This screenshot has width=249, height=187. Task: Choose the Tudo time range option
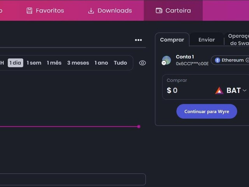(120, 63)
